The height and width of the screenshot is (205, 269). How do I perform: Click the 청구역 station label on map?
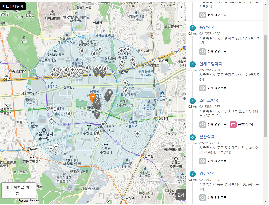click(x=149, y=157)
